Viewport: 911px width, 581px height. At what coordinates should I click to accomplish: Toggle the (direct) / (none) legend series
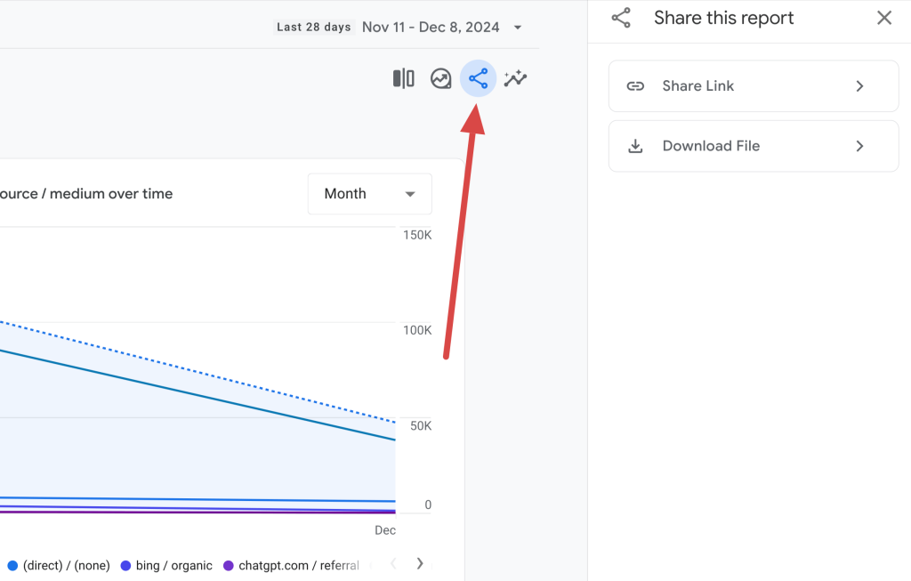click(x=59, y=565)
